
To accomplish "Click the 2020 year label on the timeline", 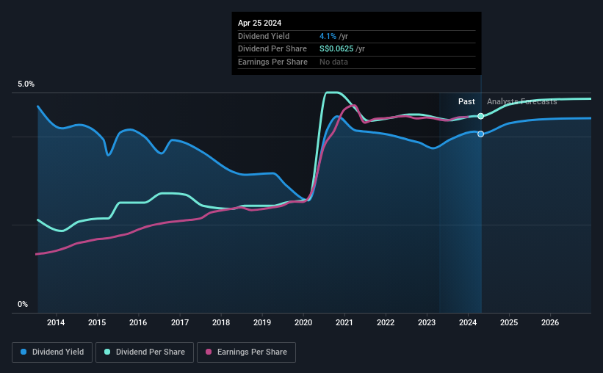I will click(x=303, y=322).
